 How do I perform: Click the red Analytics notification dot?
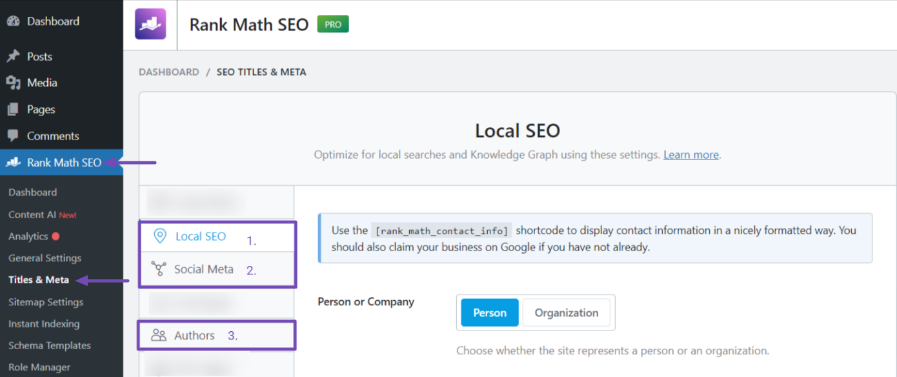click(55, 236)
